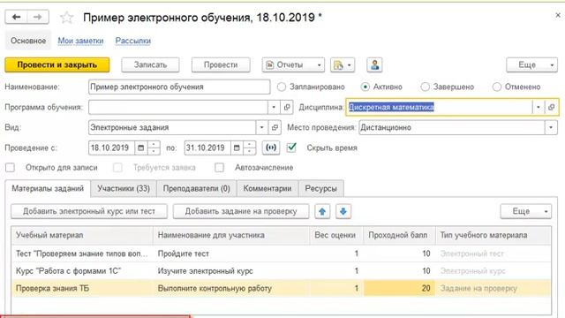Toggle the Скрыть время checkbox
This screenshot has height=318, width=565.
tap(291, 148)
